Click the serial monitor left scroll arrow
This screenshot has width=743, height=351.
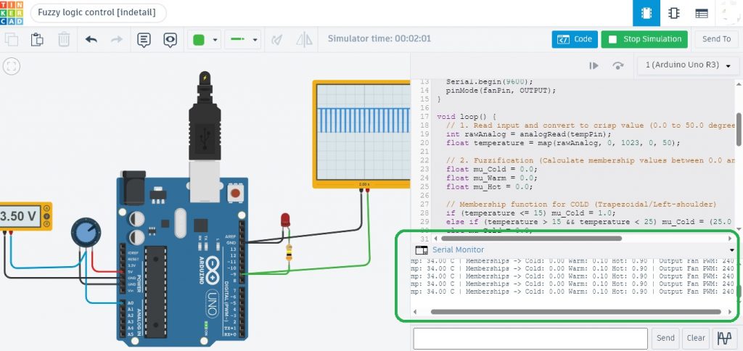click(x=416, y=312)
